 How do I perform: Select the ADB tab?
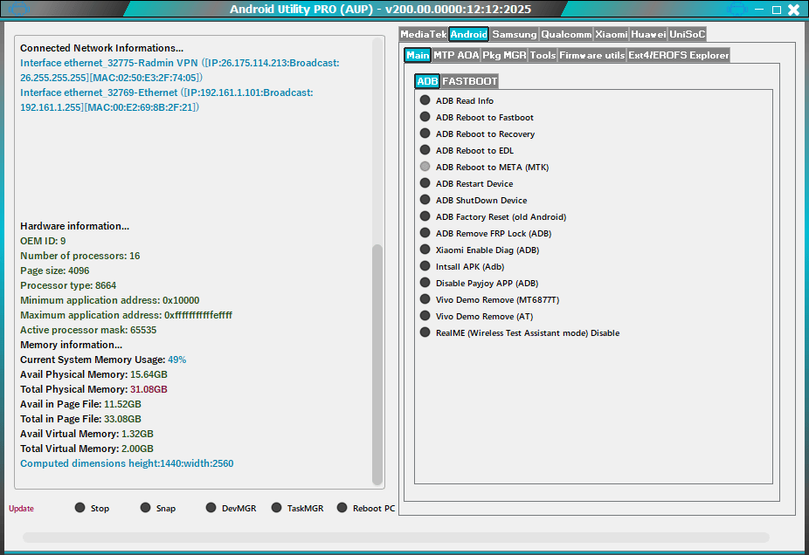click(x=427, y=81)
